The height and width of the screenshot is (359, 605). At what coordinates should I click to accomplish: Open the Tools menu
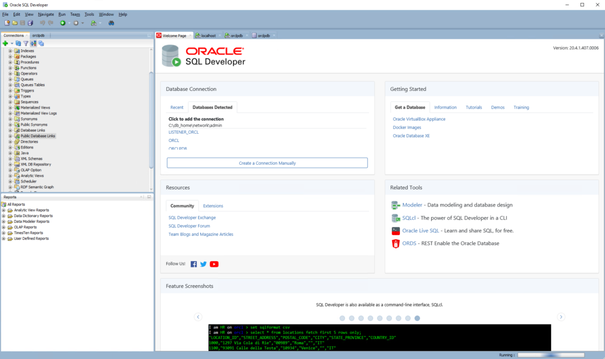(89, 14)
